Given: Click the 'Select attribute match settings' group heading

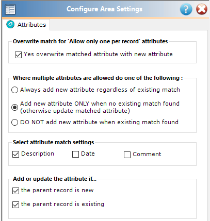Looking at the screenshot, I should pos(53,142).
